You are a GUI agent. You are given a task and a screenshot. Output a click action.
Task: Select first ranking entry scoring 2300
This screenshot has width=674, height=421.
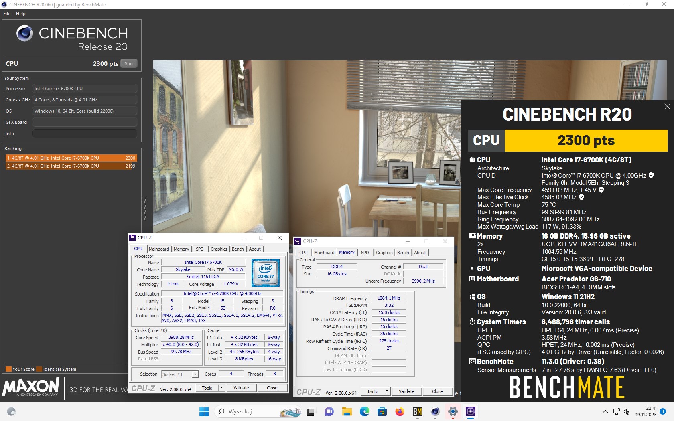pos(71,158)
